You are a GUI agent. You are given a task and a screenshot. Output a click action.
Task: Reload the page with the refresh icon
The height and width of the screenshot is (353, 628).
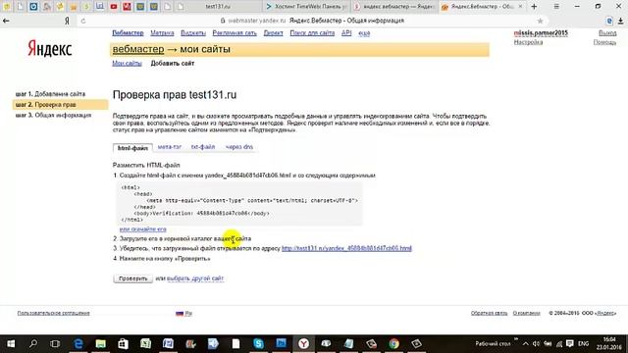tap(82, 21)
